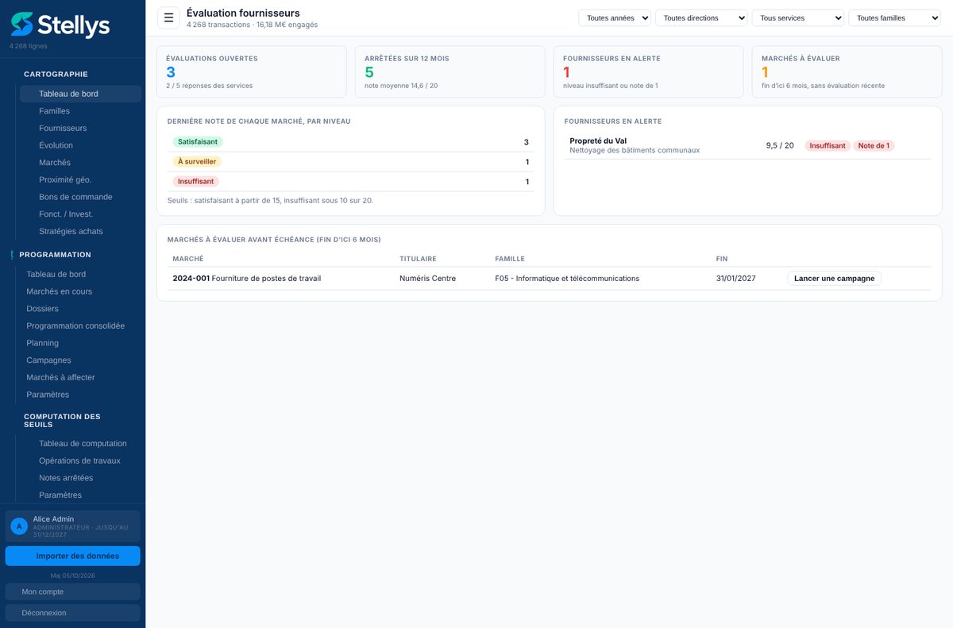This screenshot has height=628, width=953.
Task: Open Mon compte
Action: pos(73,591)
